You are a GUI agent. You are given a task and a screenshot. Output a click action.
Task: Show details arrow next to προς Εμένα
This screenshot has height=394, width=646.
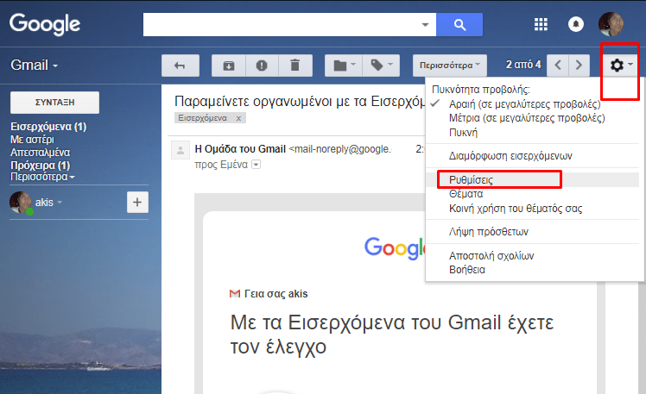(256, 165)
